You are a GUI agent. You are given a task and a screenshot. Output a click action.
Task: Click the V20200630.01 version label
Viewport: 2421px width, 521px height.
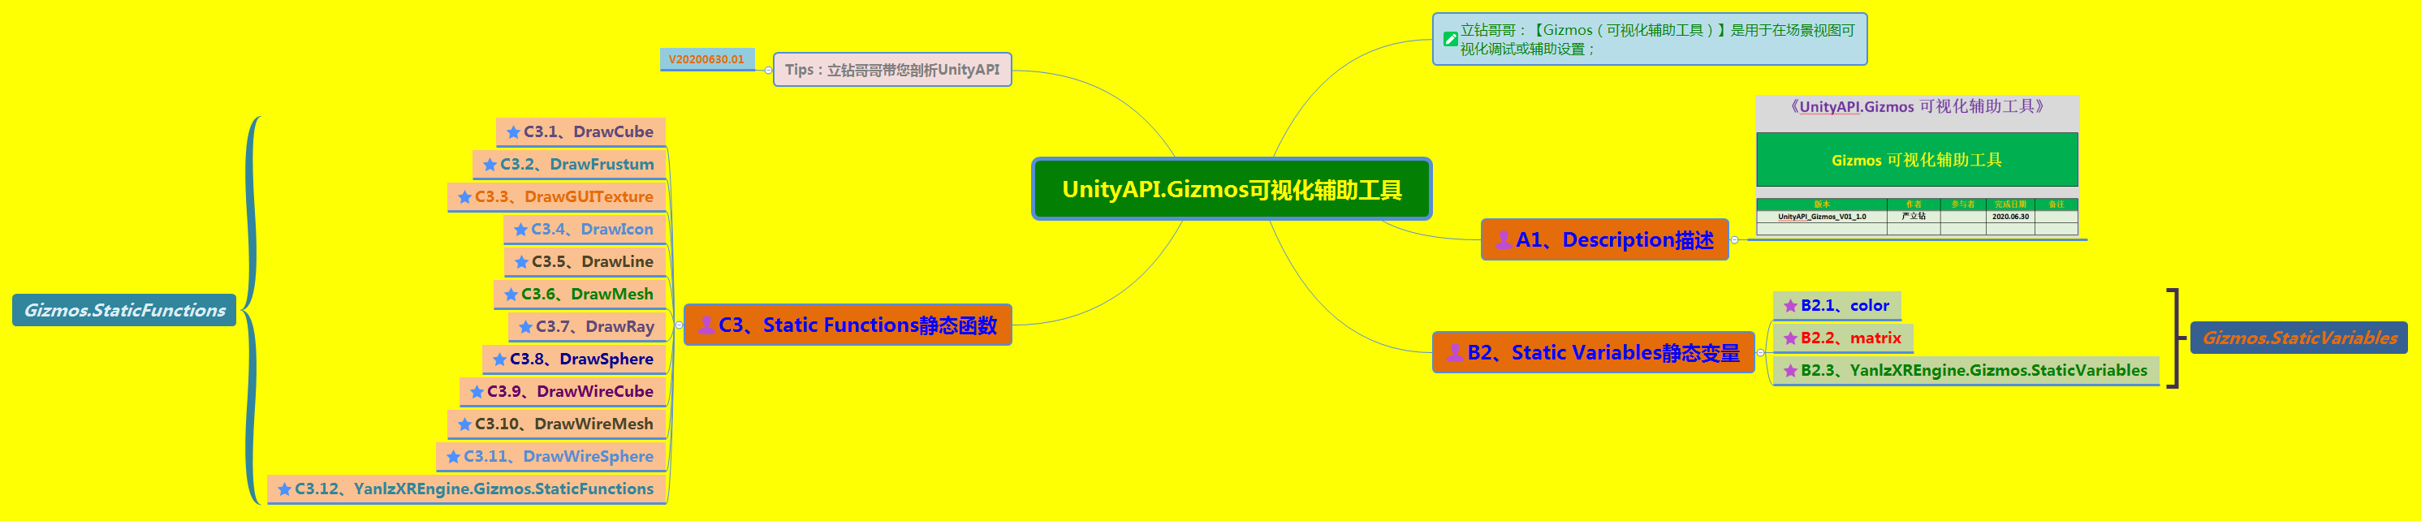[707, 59]
